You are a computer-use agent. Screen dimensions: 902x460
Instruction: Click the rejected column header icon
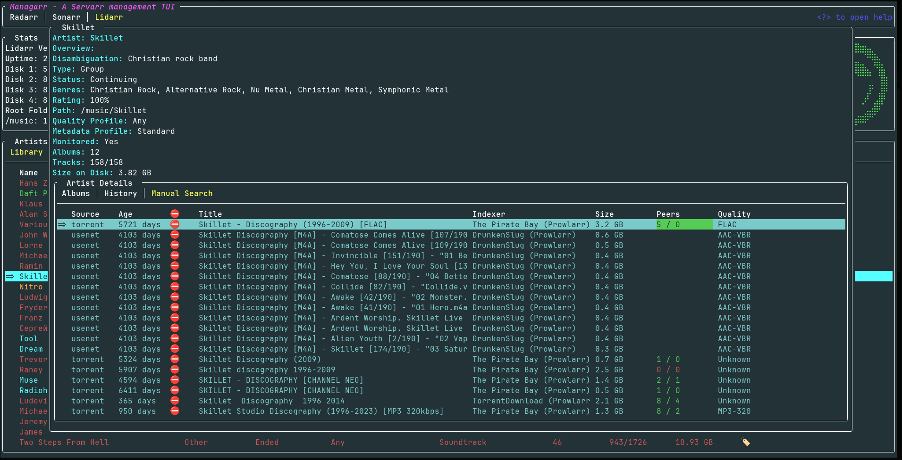[175, 214]
